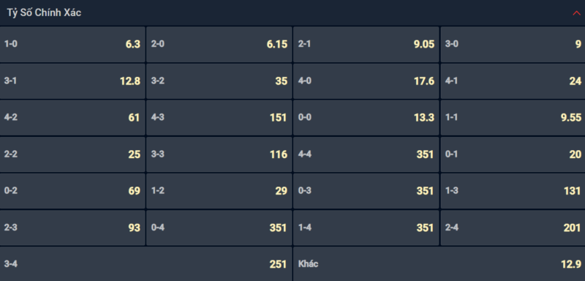Select the 0-0 draw at 13.3
The image size is (585, 281).
pyautogui.click(x=366, y=118)
